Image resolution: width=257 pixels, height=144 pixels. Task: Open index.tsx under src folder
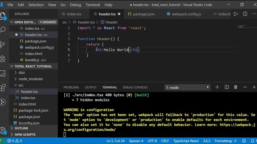[33, 98]
